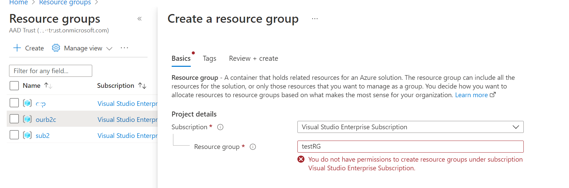Open the ellipsis menu beside Create a resource group
This screenshot has height=188, width=569.
coord(315,19)
